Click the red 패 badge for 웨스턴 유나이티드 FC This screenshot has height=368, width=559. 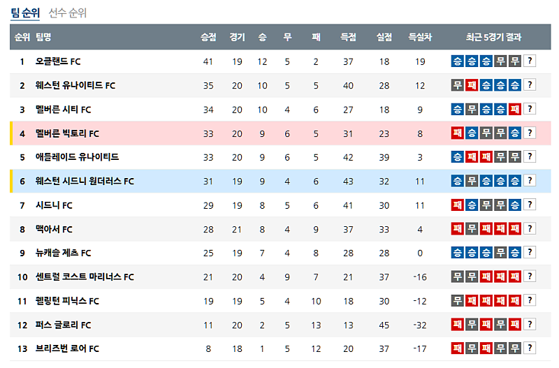click(472, 85)
